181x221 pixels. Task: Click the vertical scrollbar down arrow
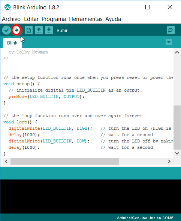pos(177,153)
